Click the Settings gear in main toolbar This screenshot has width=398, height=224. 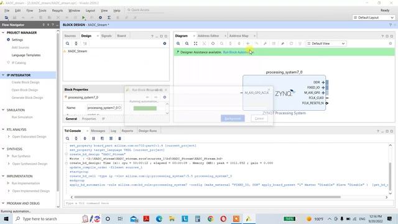click(101, 17)
